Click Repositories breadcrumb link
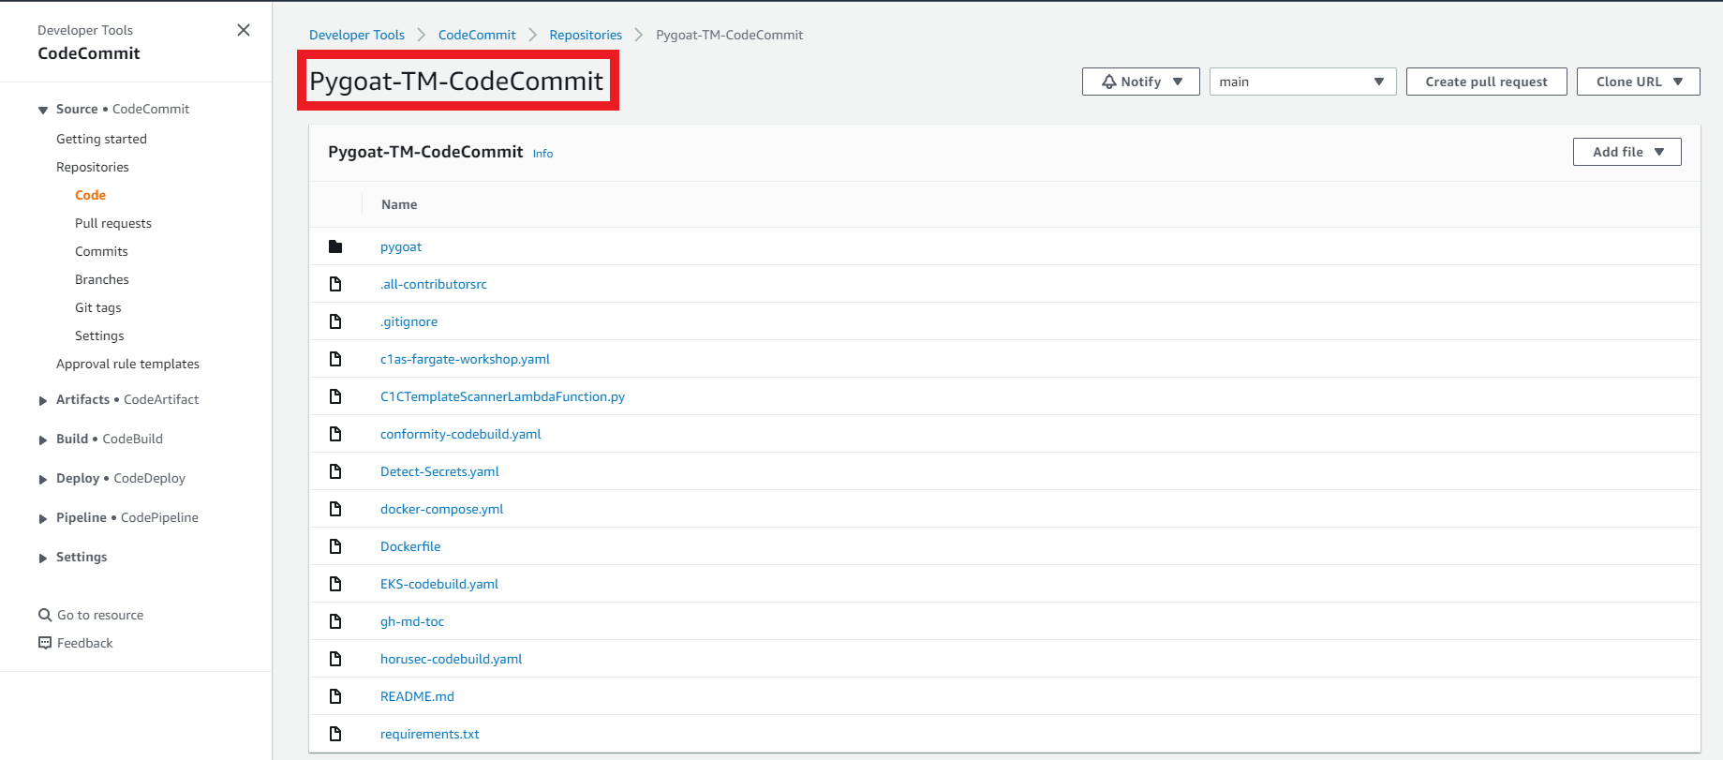This screenshot has width=1723, height=760. [586, 35]
